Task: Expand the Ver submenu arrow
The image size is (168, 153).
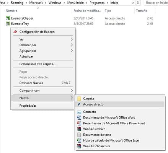Action: coord(72,39)
